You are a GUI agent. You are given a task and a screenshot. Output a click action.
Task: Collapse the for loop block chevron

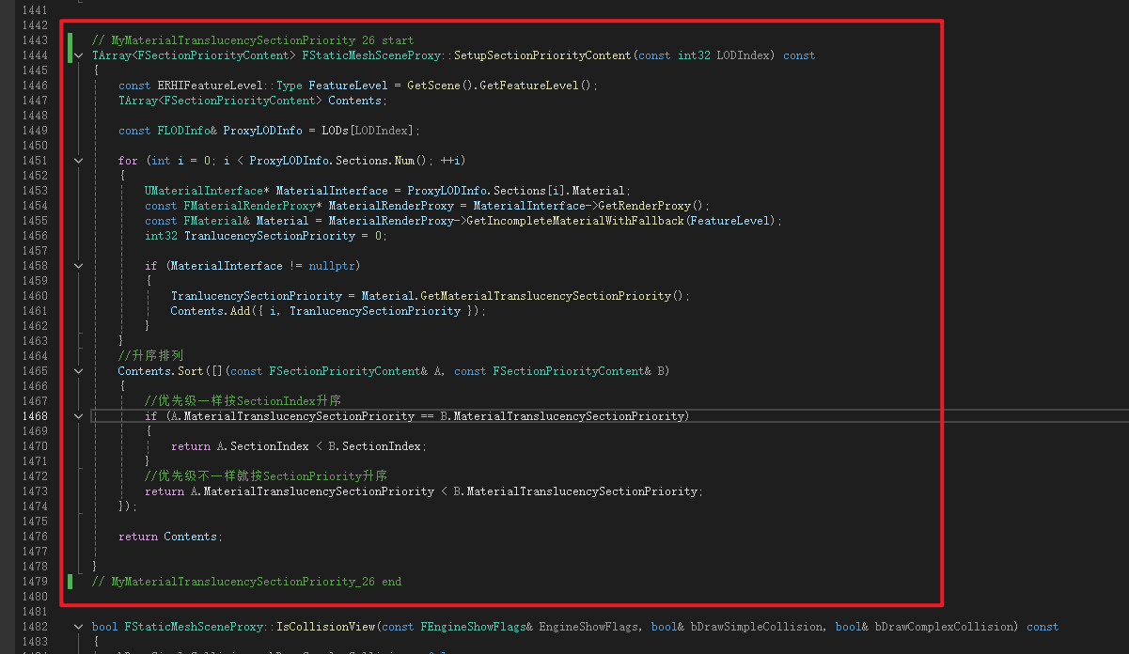point(79,161)
